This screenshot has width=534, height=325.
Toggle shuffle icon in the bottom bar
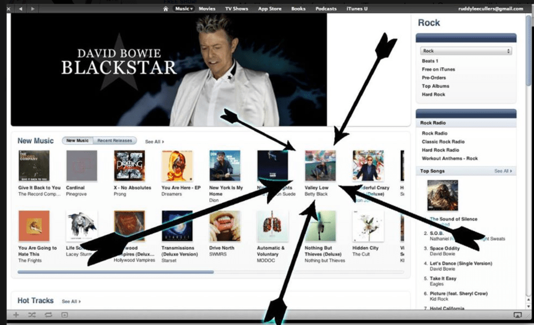tap(32, 315)
